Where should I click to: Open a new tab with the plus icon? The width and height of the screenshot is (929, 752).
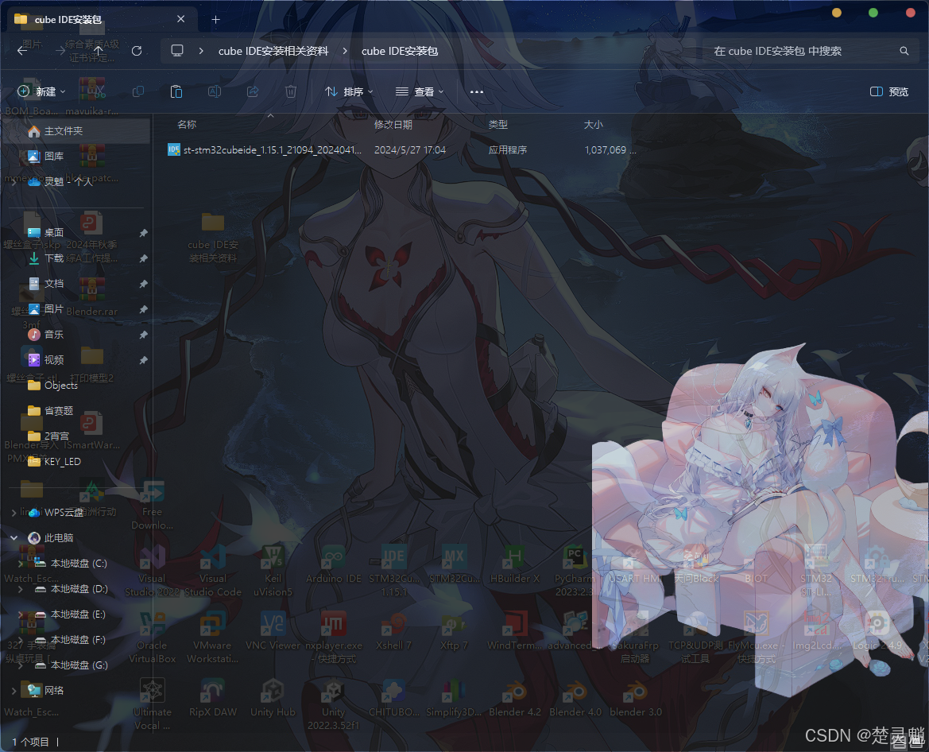click(x=215, y=20)
